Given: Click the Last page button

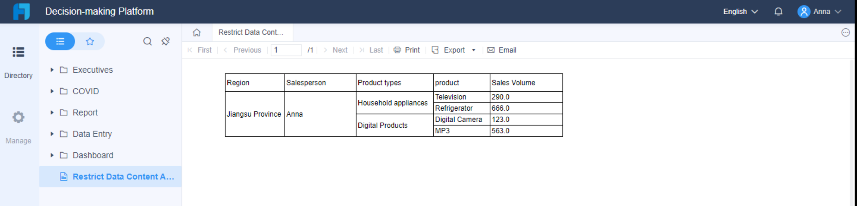Looking at the screenshot, I should [371, 50].
